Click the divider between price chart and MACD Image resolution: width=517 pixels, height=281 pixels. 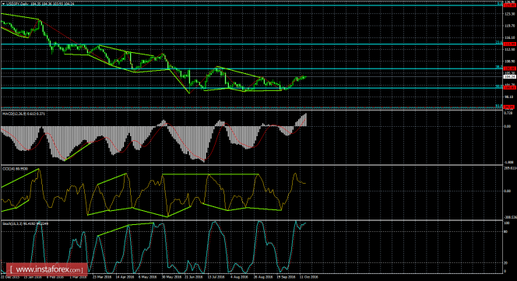[x=251, y=110]
